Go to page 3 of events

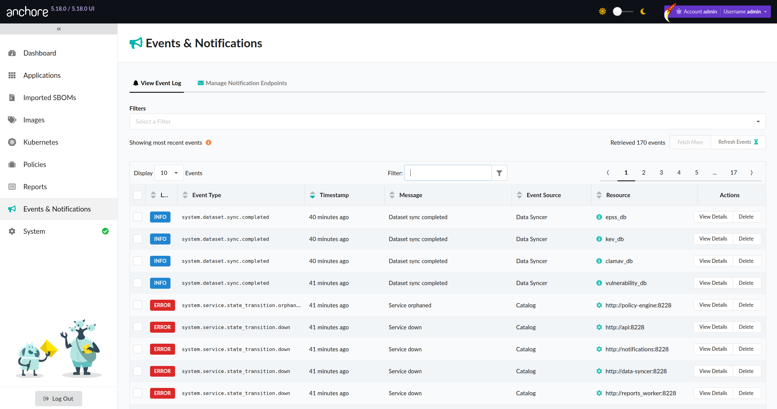click(x=661, y=172)
